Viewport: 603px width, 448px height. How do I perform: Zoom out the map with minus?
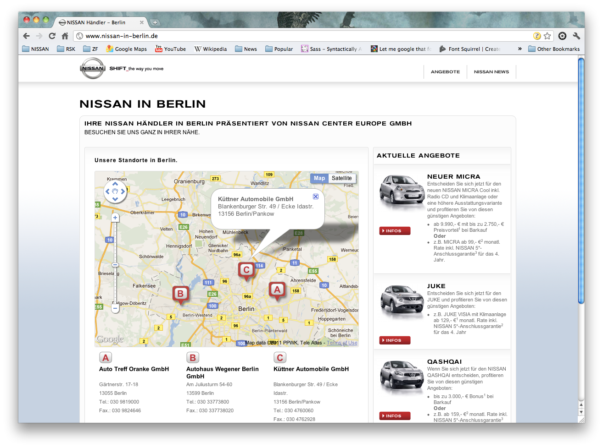tap(115, 309)
